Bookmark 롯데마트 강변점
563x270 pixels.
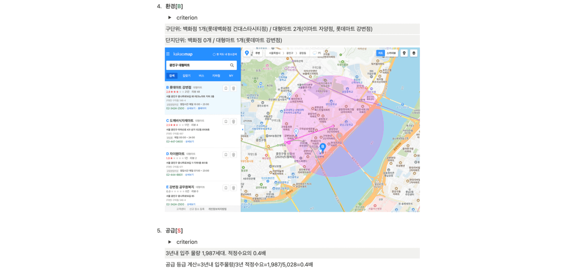(x=226, y=88)
